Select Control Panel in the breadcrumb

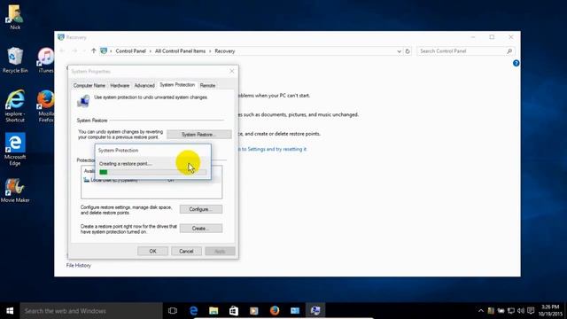pos(130,51)
